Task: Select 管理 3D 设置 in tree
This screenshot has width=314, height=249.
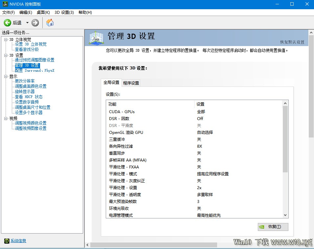Action: click(x=28, y=65)
